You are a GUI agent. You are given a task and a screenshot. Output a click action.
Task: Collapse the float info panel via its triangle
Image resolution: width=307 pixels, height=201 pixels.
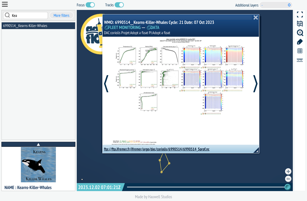[x=38, y=144]
